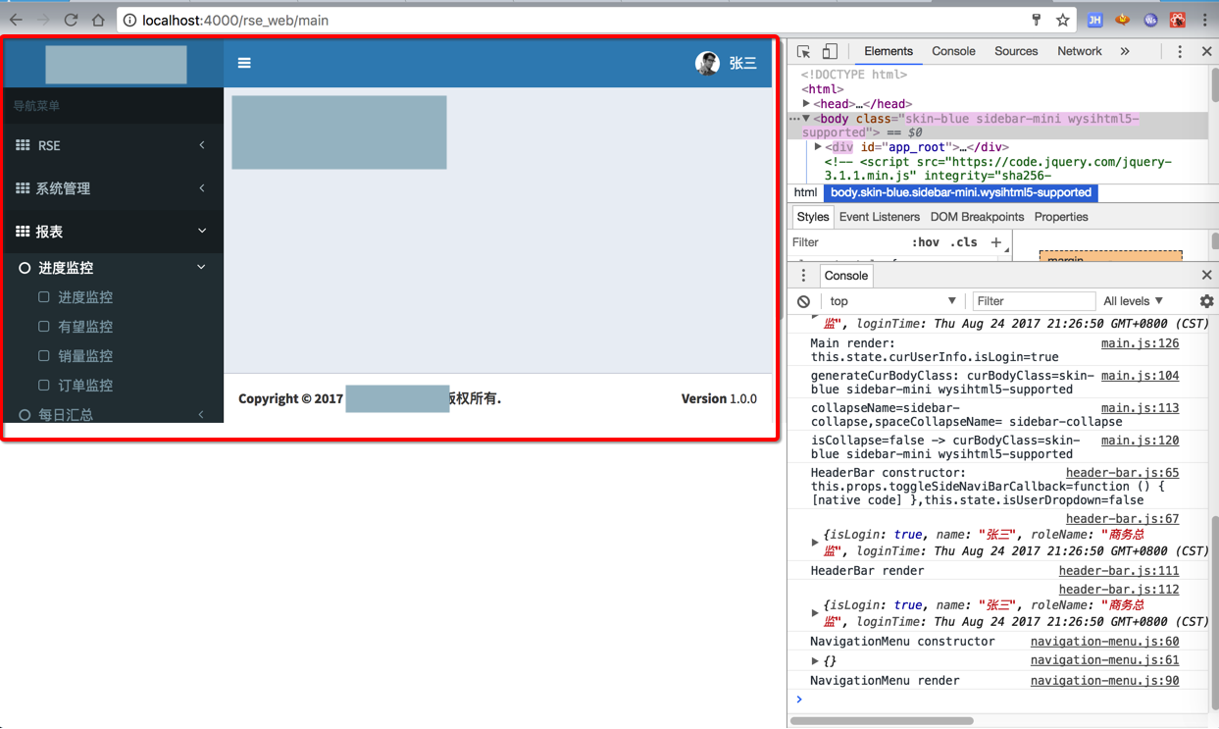Toggle :hov element state panel

pos(925,242)
